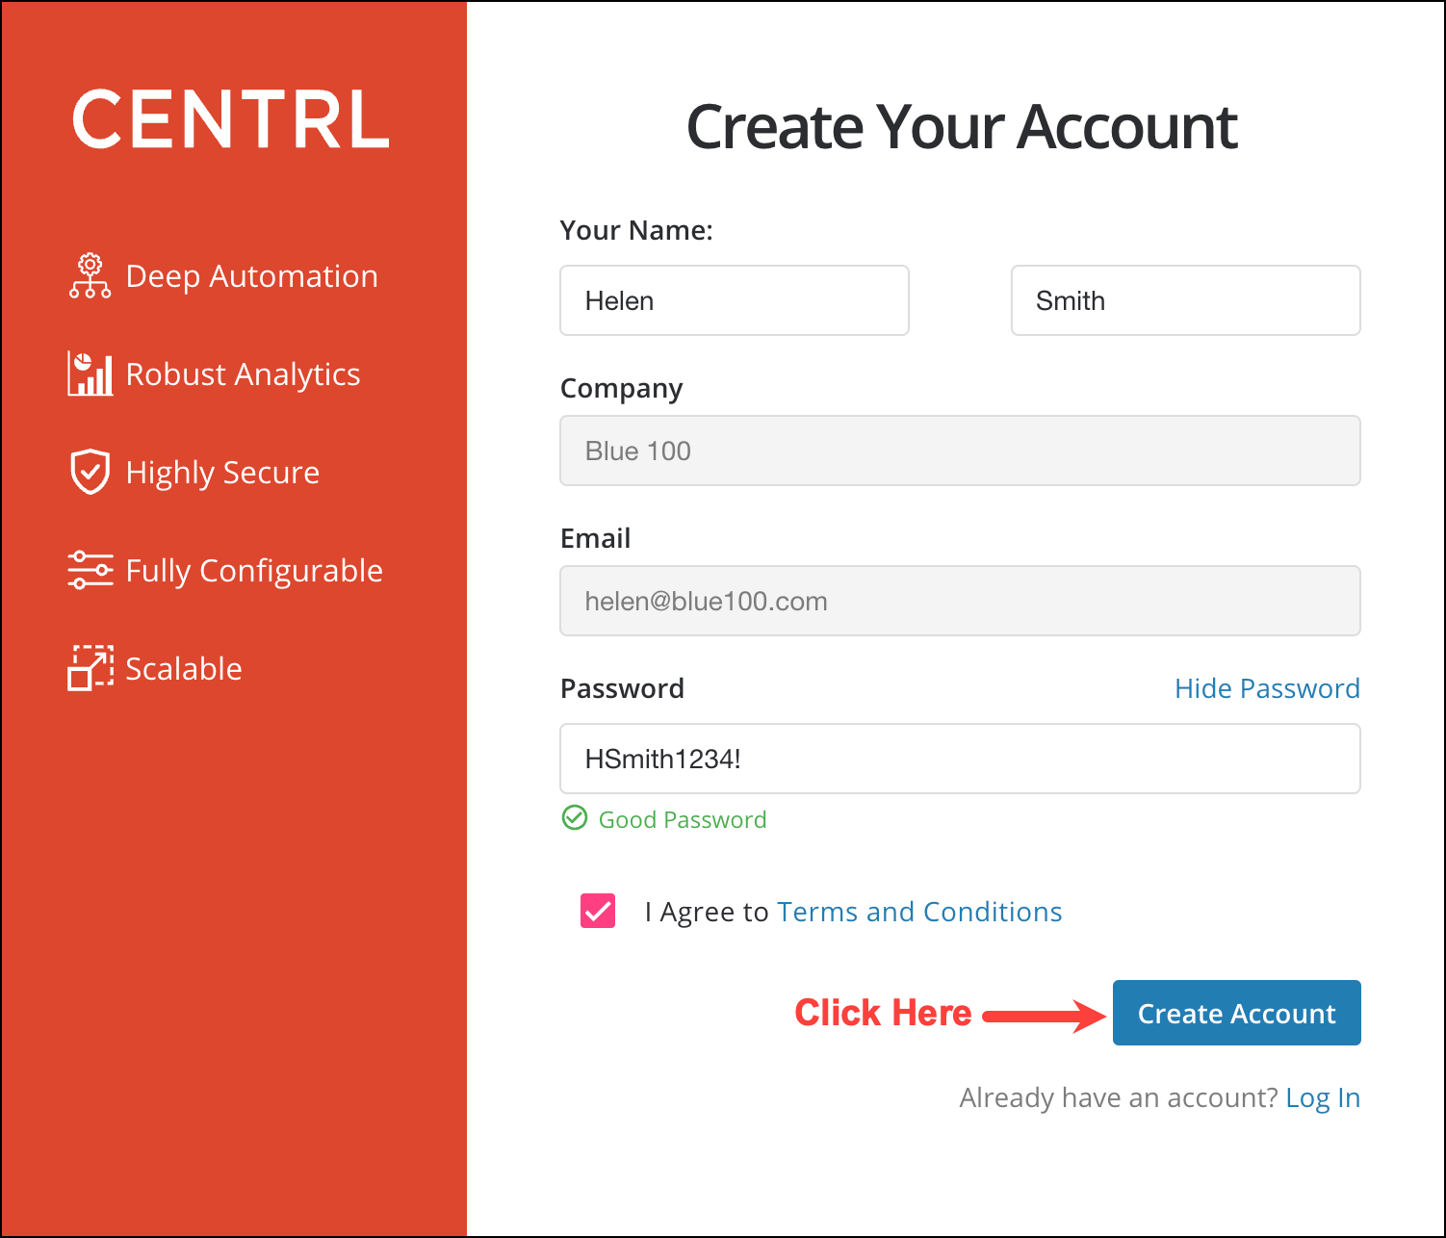Click the Create Your Account heading
Viewport: 1446px width, 1238px height.
[961, 127]
